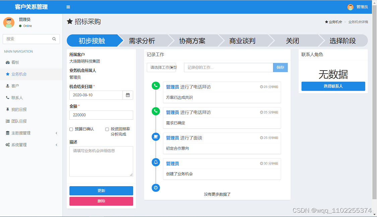This screenshot has width=377, height=217.
Task: Enable the 投资回报率分析完成 checkbox
Action: [x=107, y=129]
